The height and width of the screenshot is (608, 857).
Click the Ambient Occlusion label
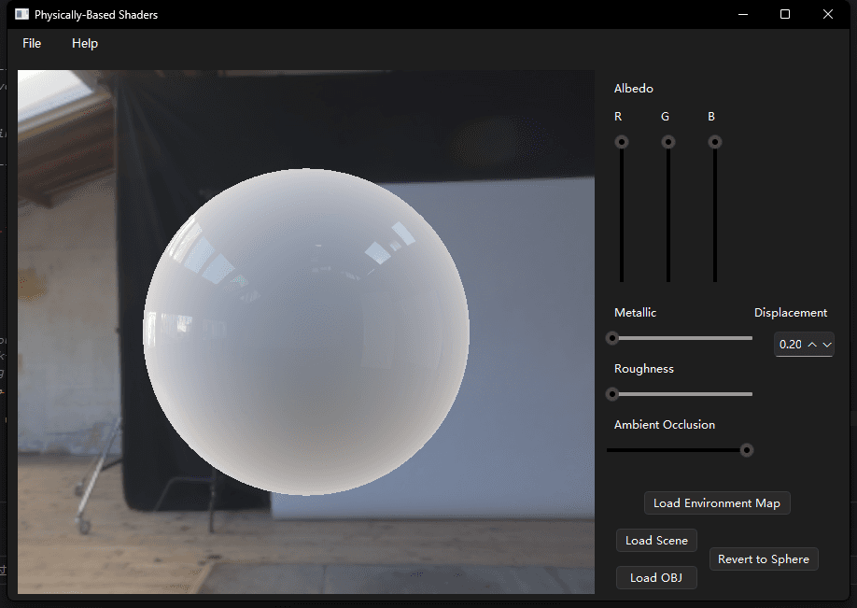[x=665, y=425]
